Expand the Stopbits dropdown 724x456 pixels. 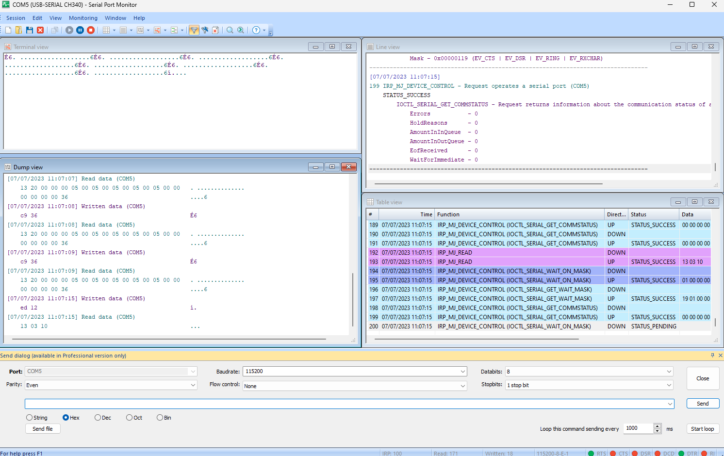(x=669, y=385)
